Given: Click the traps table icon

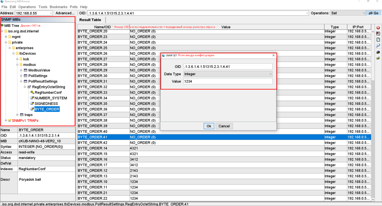Looking at the screenshot, I should [x=22, y=115].
